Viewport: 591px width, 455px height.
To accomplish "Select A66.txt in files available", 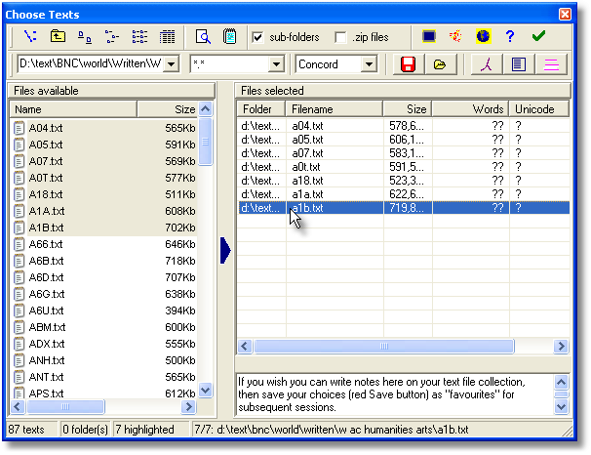I will click(46, 244).
